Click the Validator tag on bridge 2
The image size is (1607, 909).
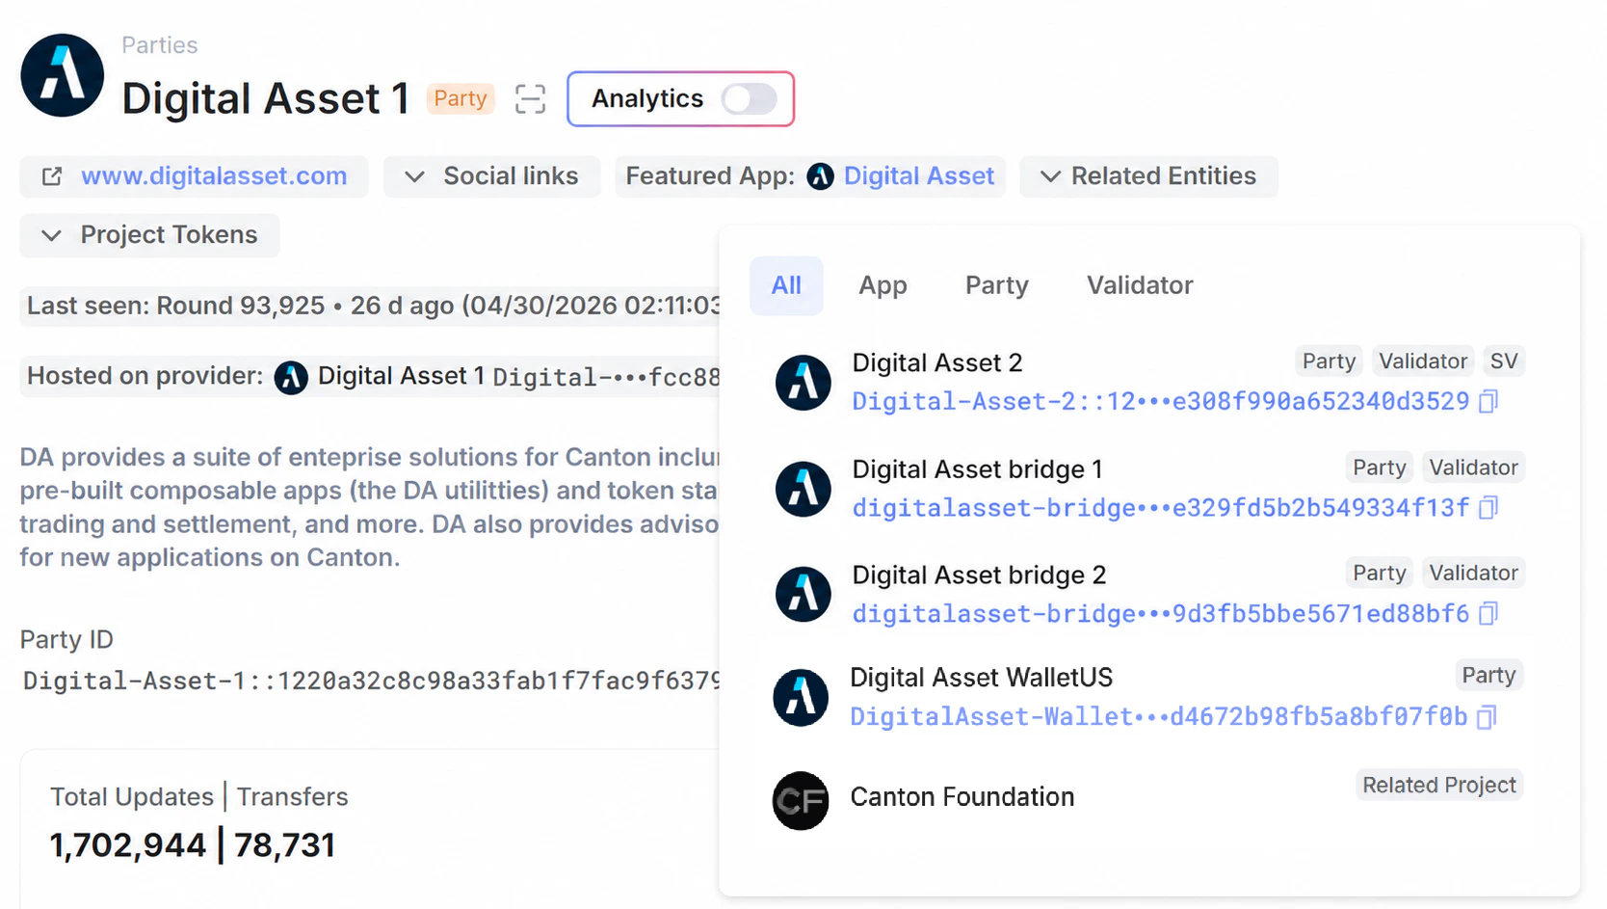pos(1473,573)
